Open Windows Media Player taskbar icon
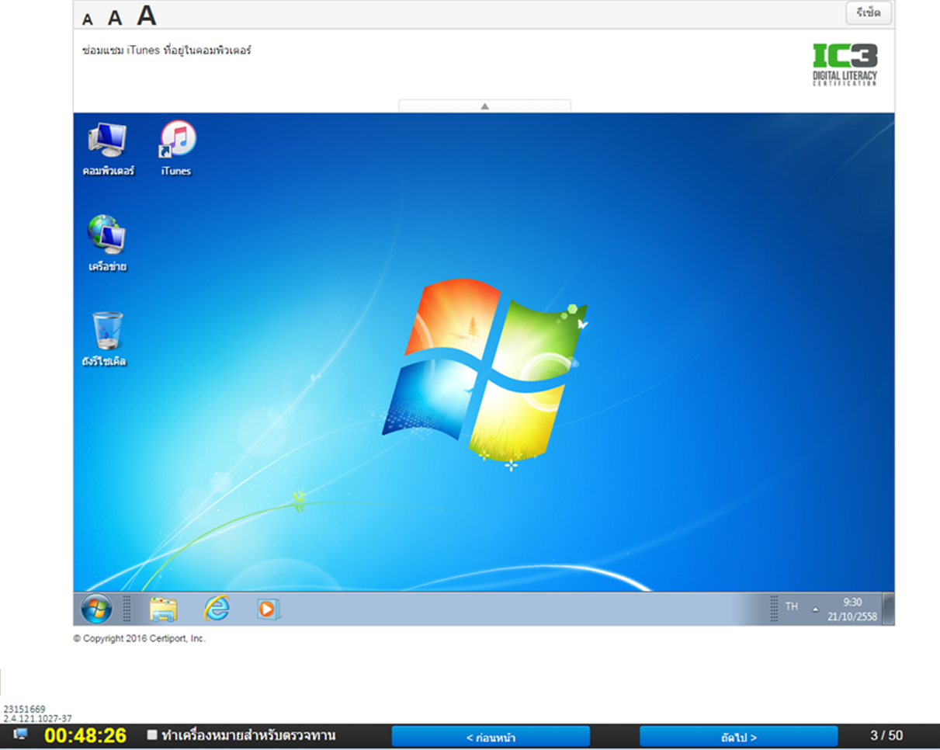Viewport: 940px width, 750px height. click(x=269, y=609)
